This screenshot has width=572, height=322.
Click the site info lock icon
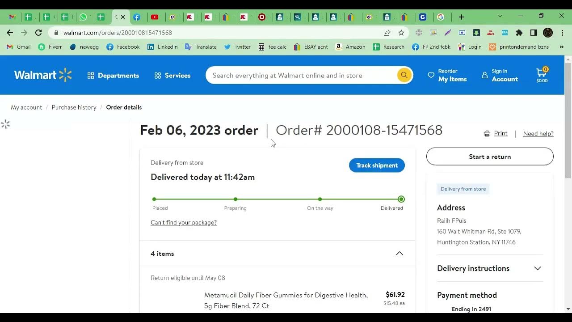coord(56,33)
